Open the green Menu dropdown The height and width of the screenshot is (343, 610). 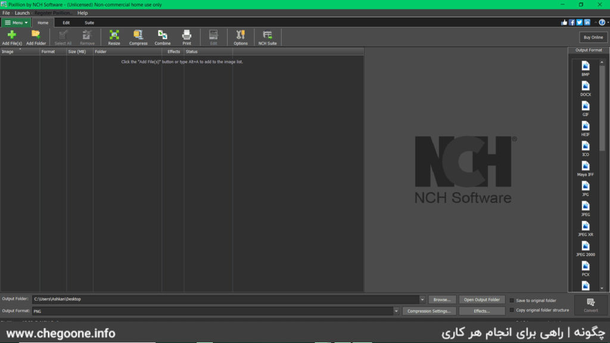[16, 23]
